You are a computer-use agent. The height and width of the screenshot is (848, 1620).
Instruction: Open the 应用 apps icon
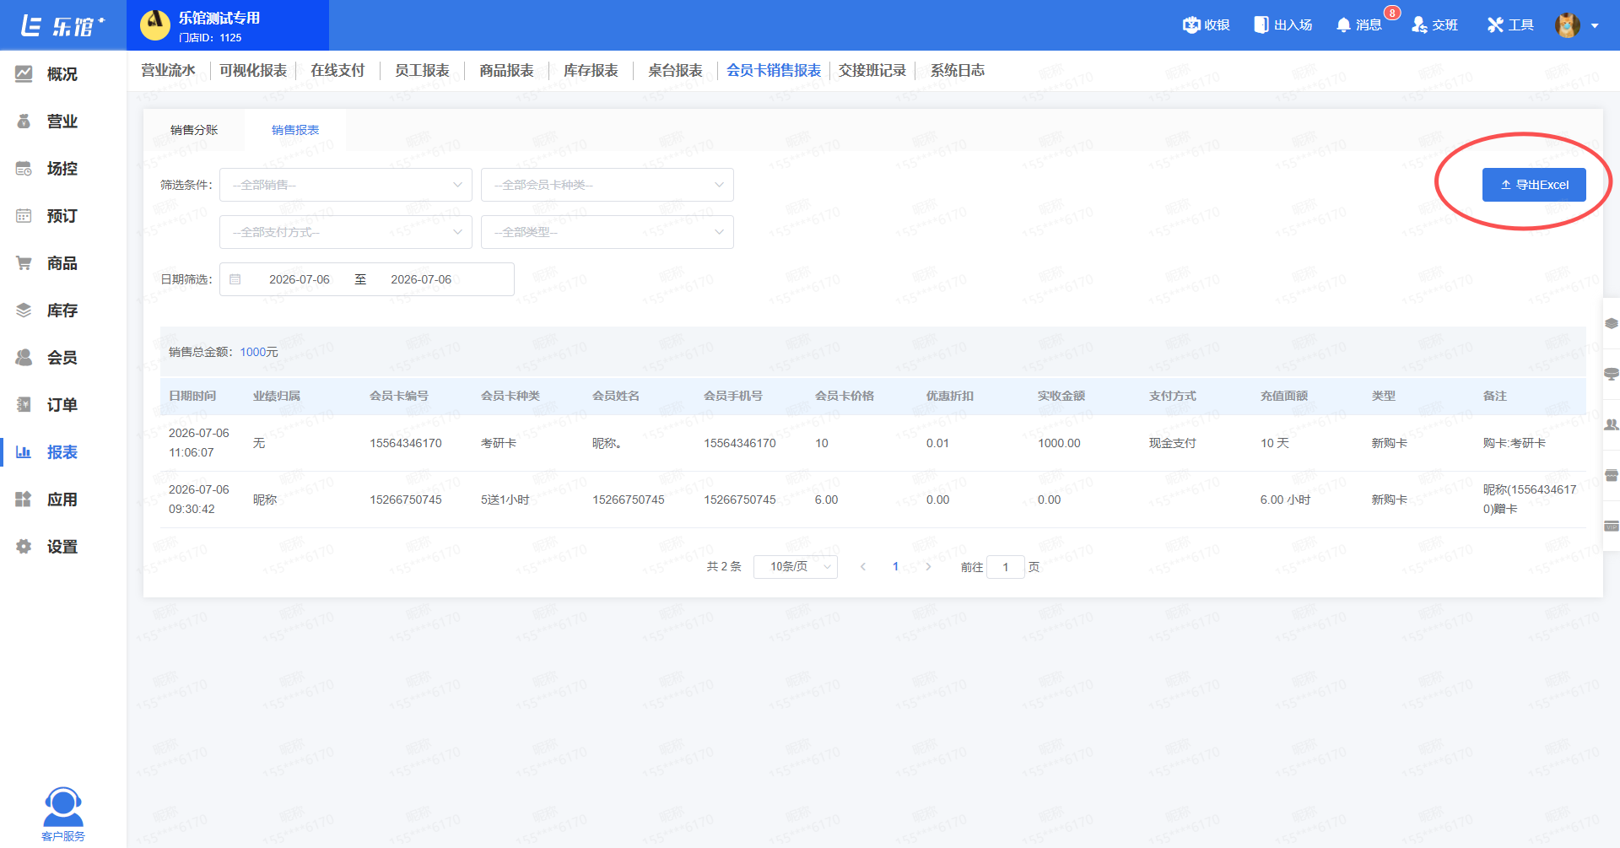[x=24, y=500]
